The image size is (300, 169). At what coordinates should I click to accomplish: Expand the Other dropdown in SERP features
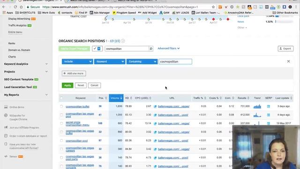[242, 28]
